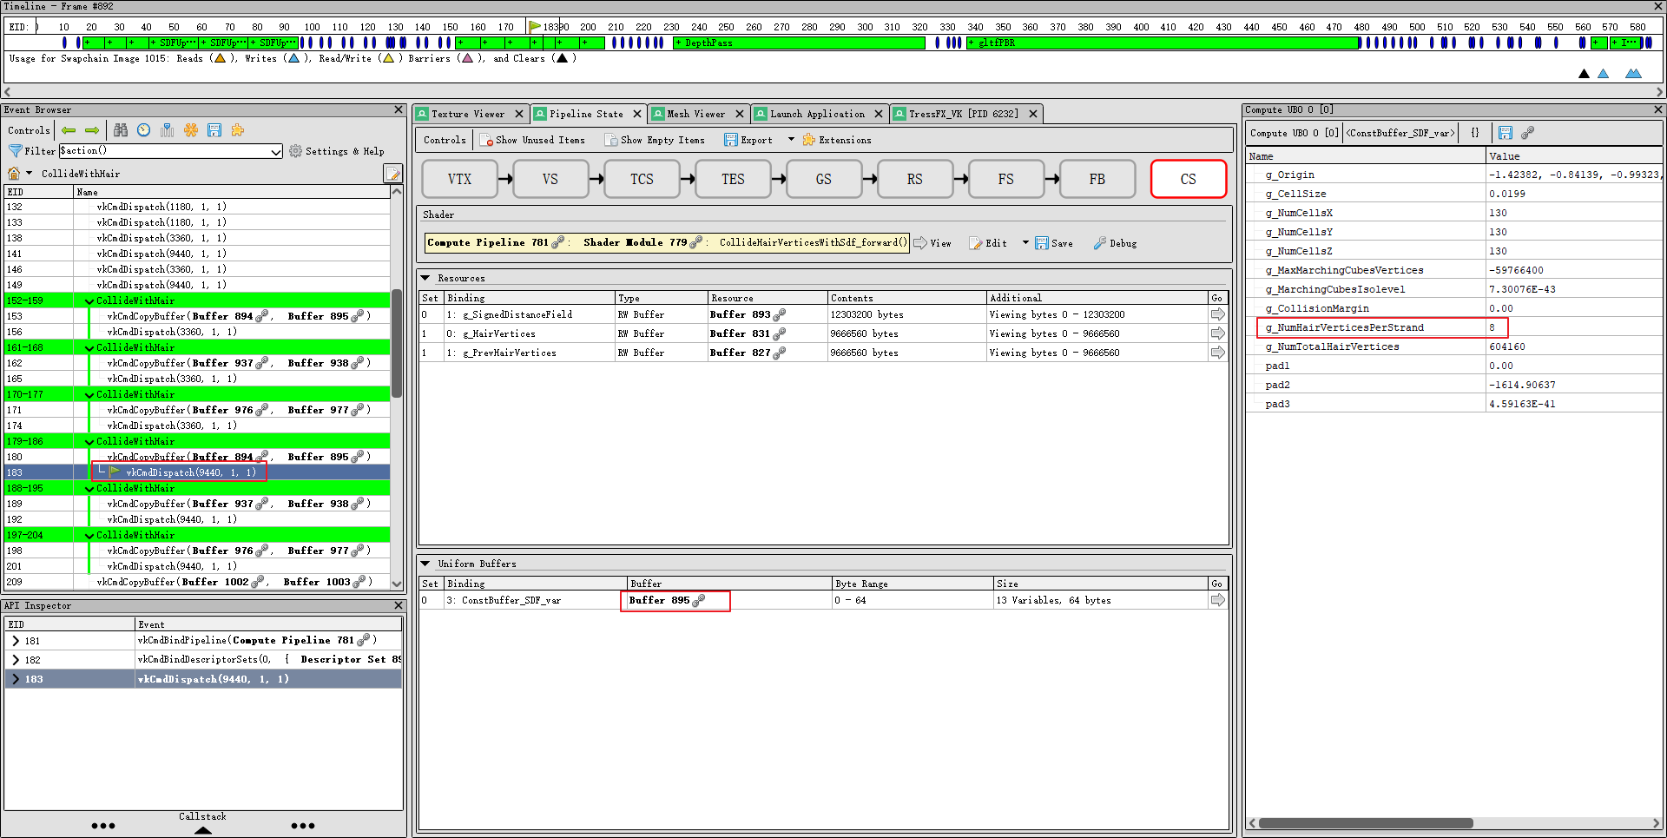1667x838 pixels.
Task: Open Export dropdown arrow in Pipeline State
Action: 791,140
